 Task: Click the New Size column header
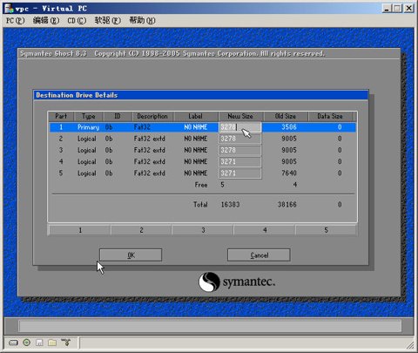coord(240,116)
